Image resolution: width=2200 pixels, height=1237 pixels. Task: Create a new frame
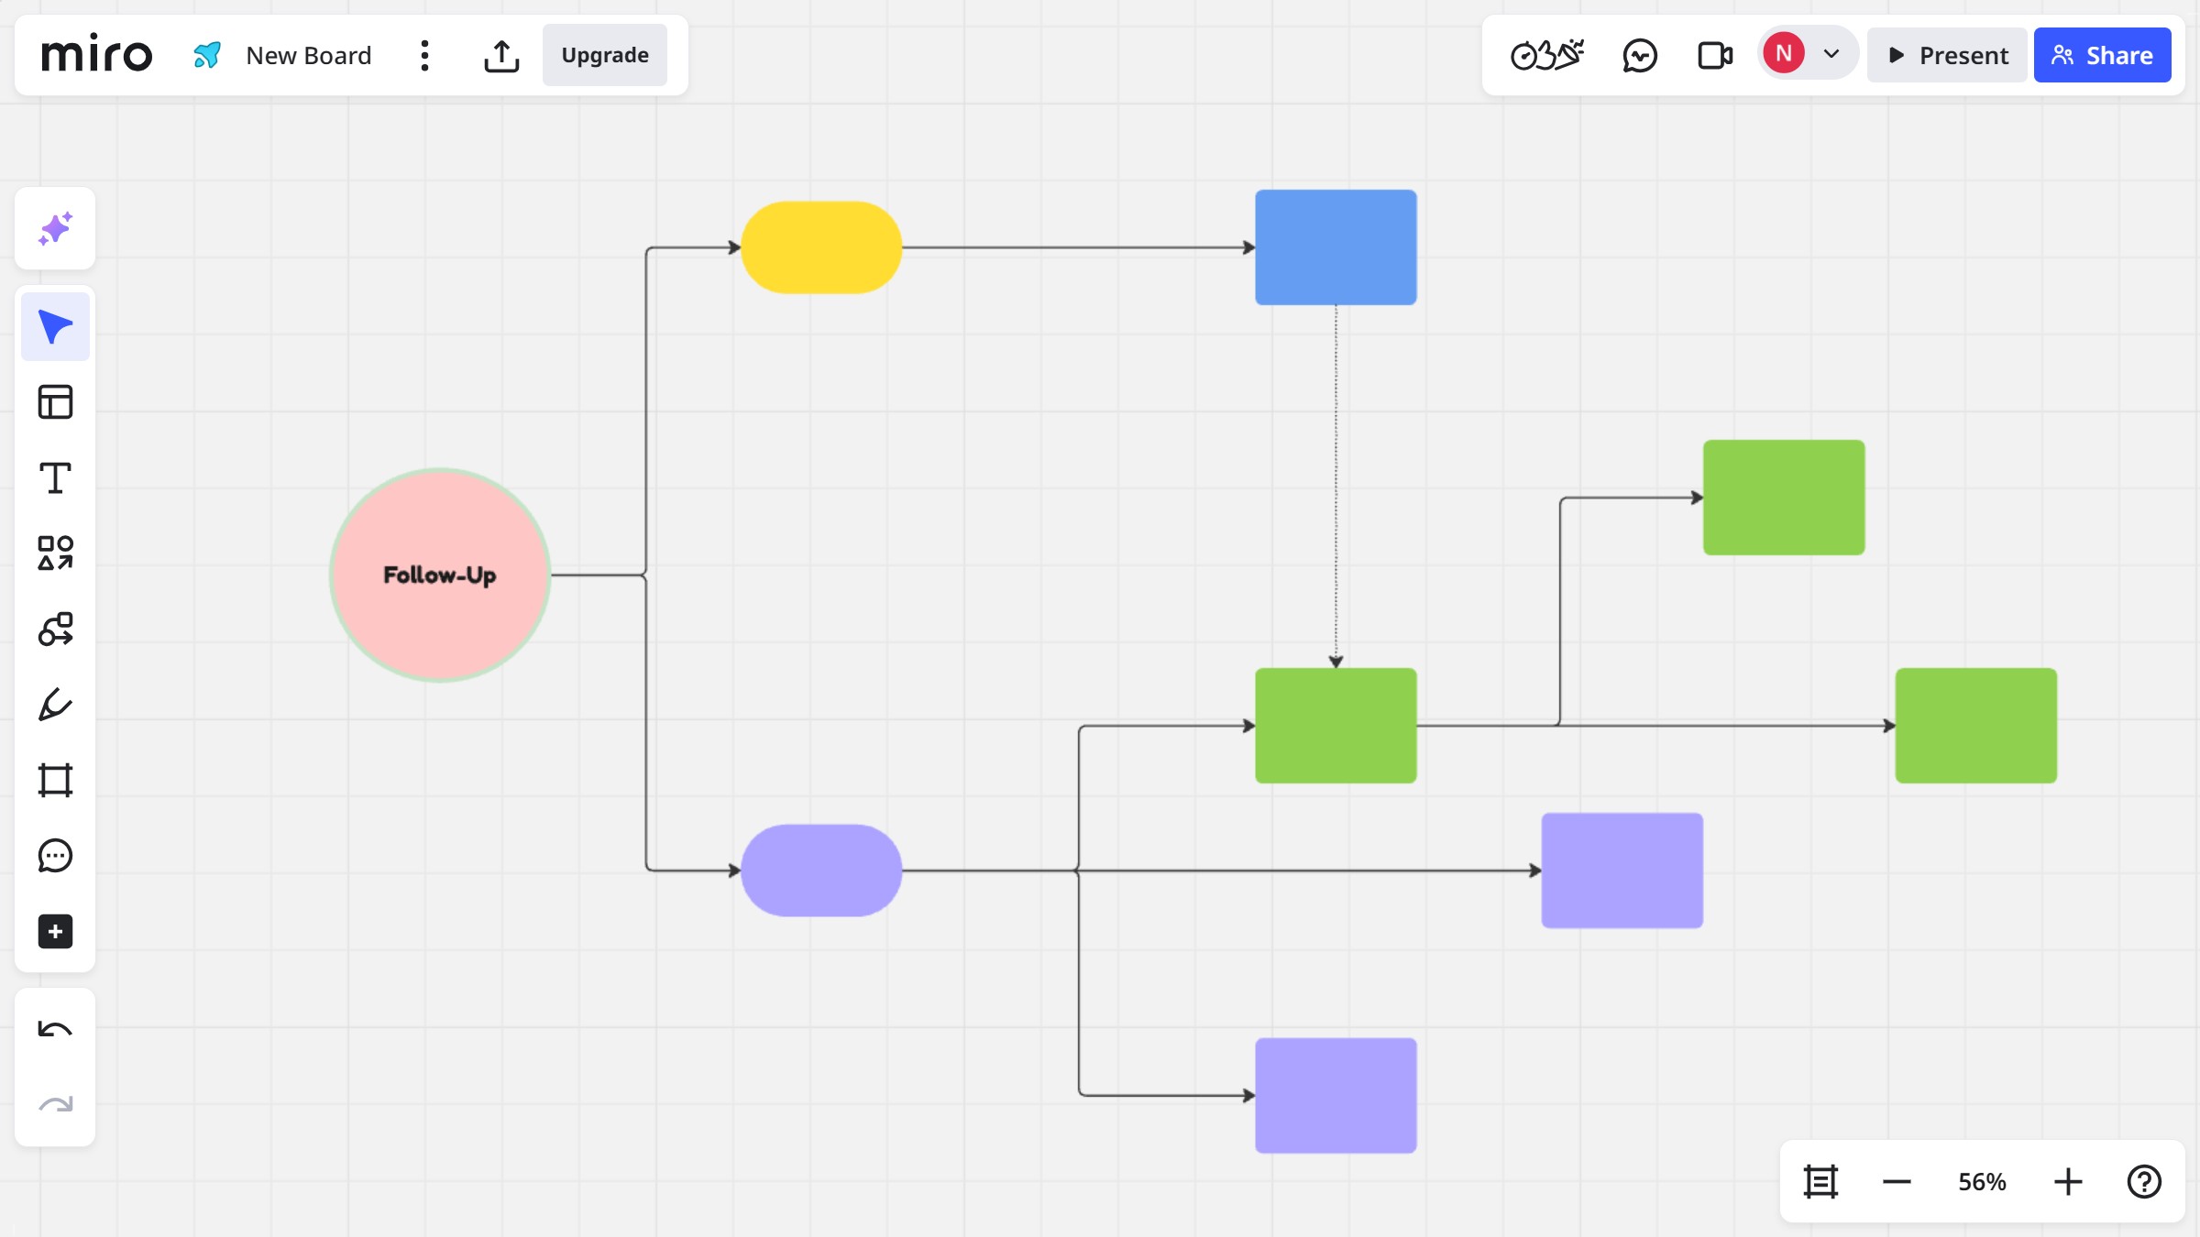[x=55, y=780]
